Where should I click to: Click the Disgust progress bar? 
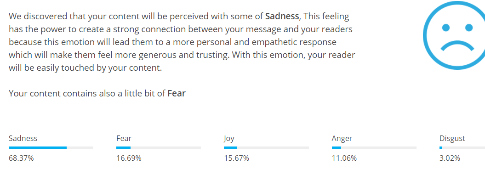[462, 148]
